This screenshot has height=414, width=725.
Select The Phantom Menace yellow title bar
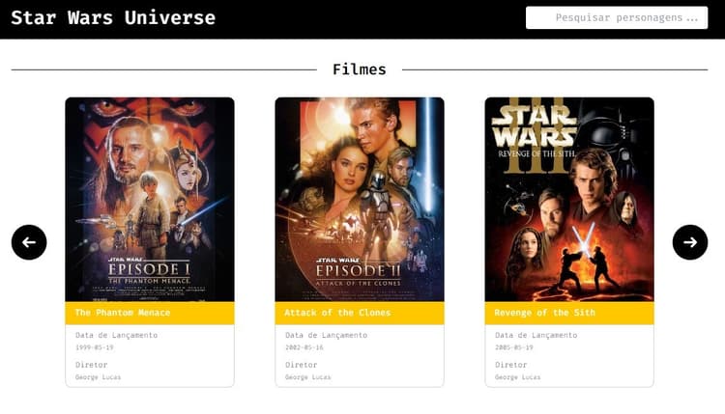point(150,313)
